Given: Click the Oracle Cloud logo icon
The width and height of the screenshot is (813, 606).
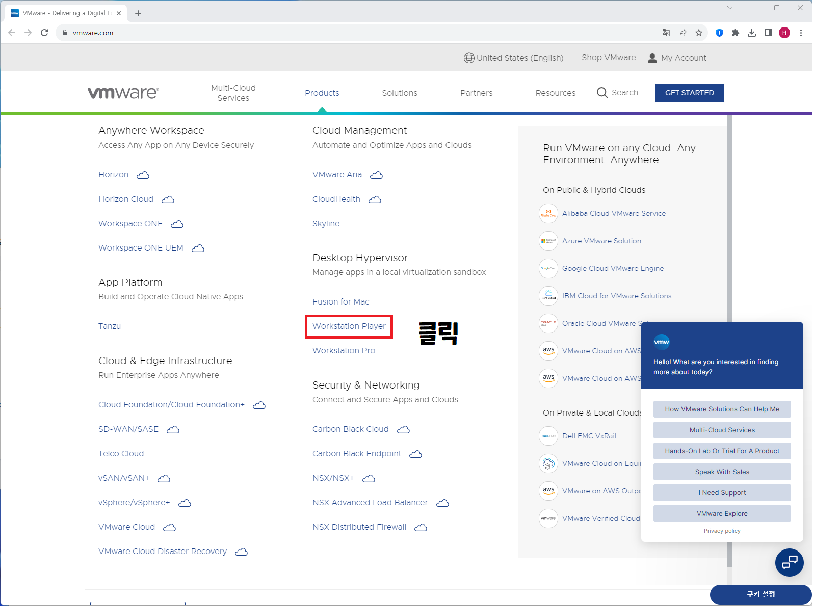Looking at the screenshot, I should [x=548, y=323].
